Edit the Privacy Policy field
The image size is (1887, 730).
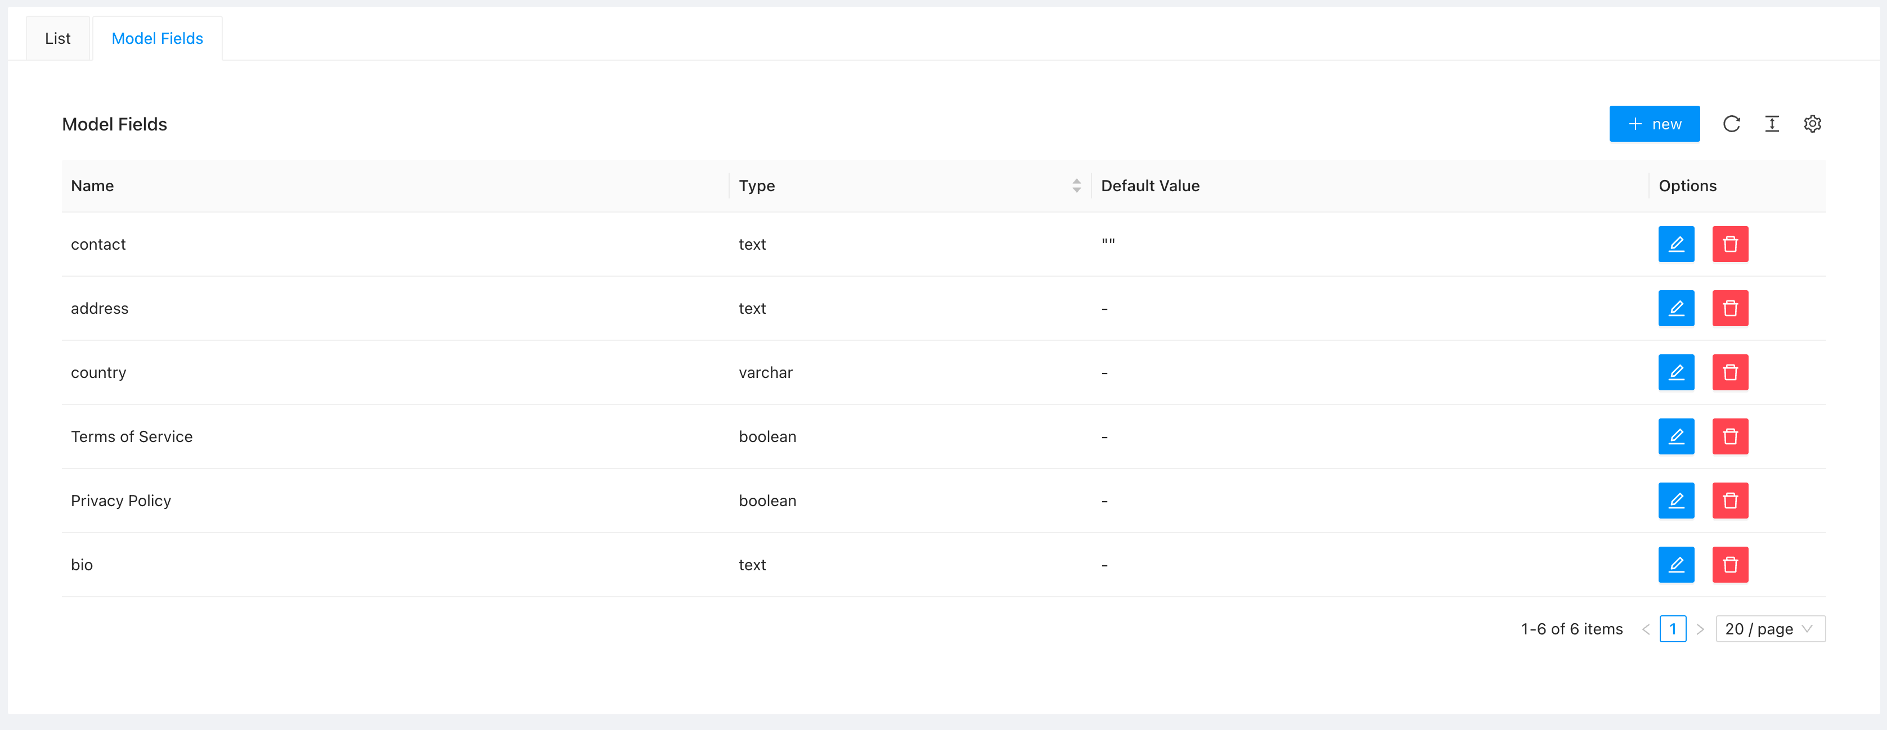click(x=1675, y=500)
